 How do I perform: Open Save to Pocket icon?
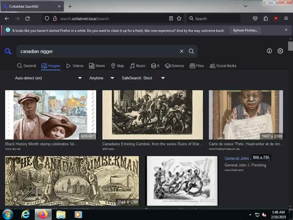coord(255,19)
